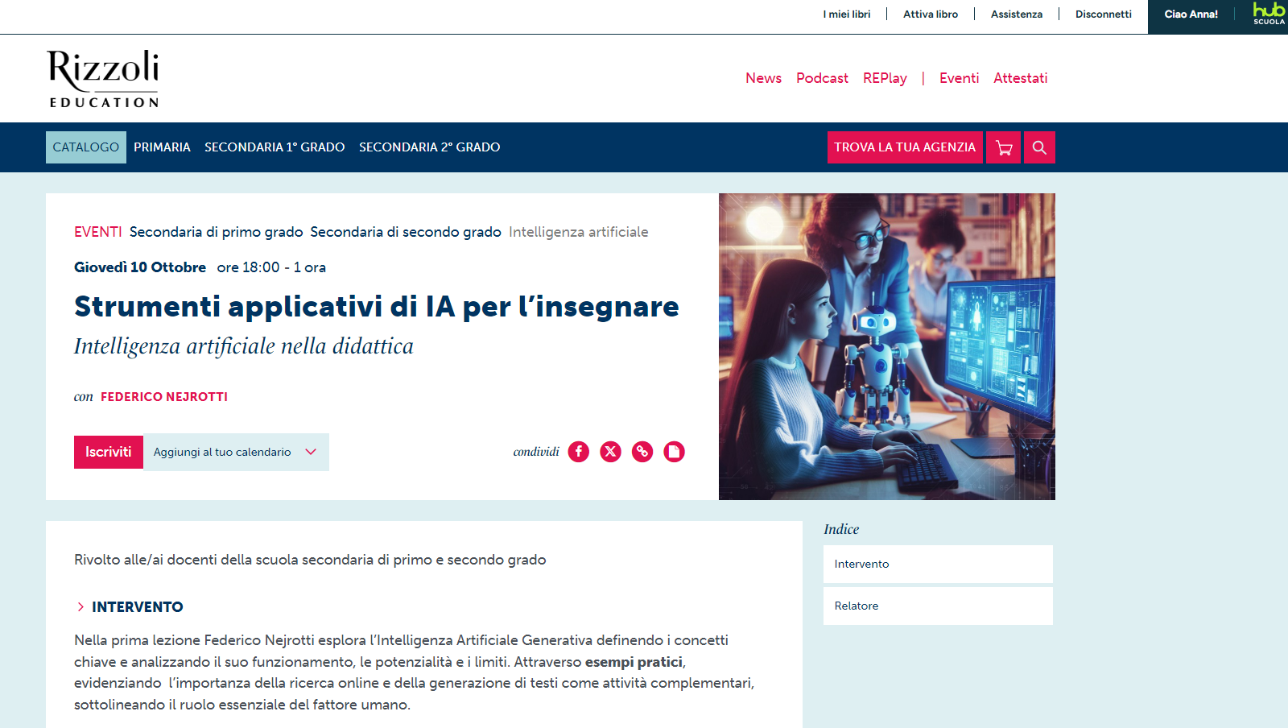This screenshot has height=728, width=1288.
Task: Jump to Relatore in Indice
Action: point(938,606)
